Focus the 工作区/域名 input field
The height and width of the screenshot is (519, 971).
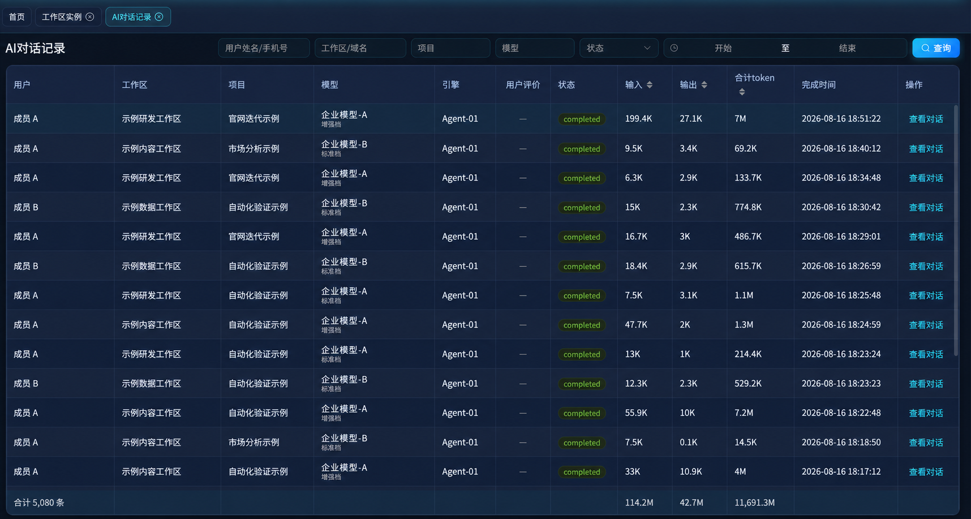360,48
